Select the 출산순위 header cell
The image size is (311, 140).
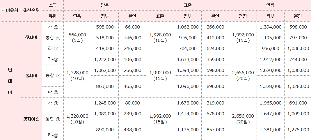tap(31, 10)
